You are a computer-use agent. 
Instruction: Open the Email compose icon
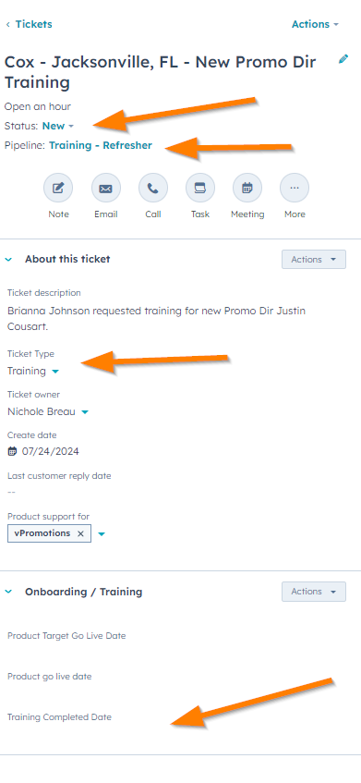pos(105,188)
